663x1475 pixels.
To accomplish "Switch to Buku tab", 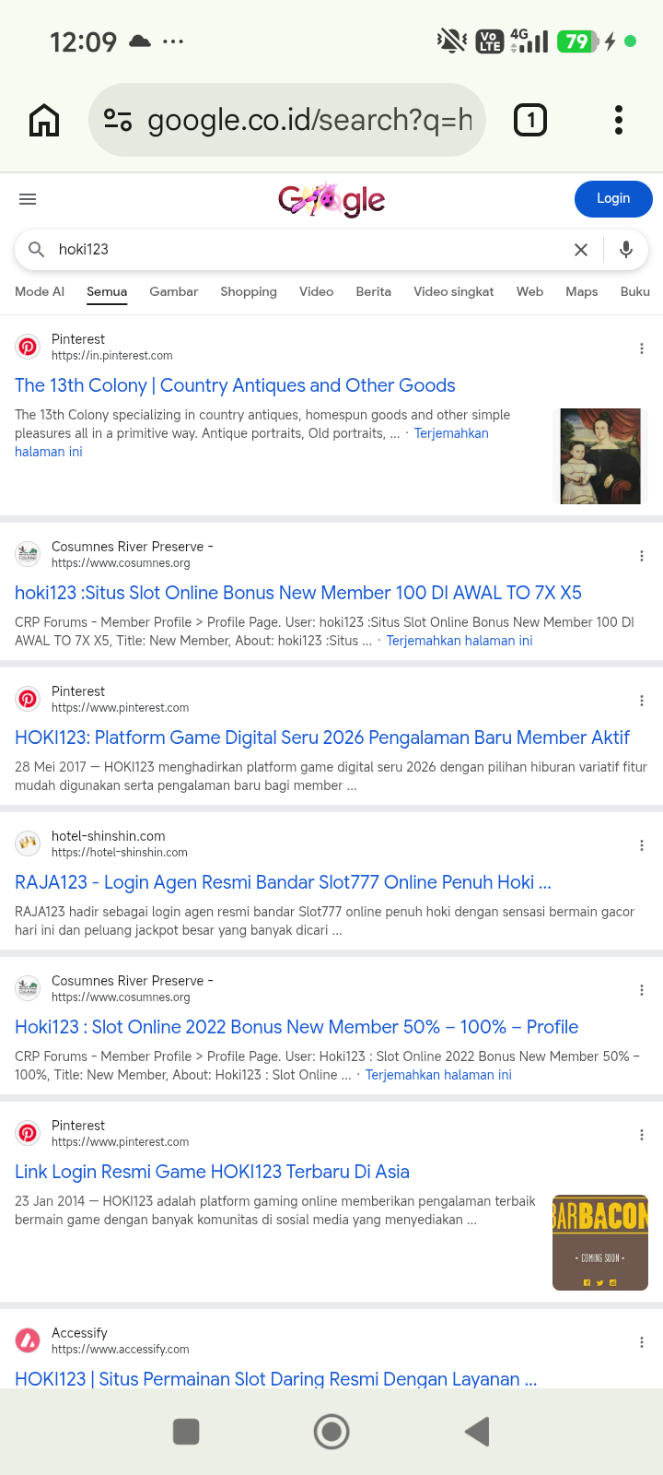I will pyautogui.click(x=635, y=291).
